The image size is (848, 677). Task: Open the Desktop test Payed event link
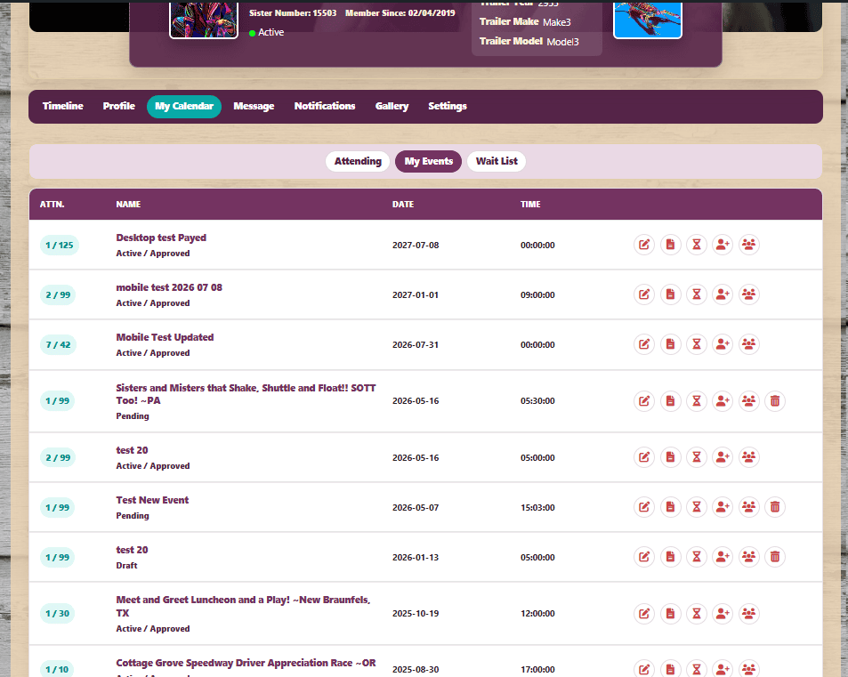pos(161,238)
